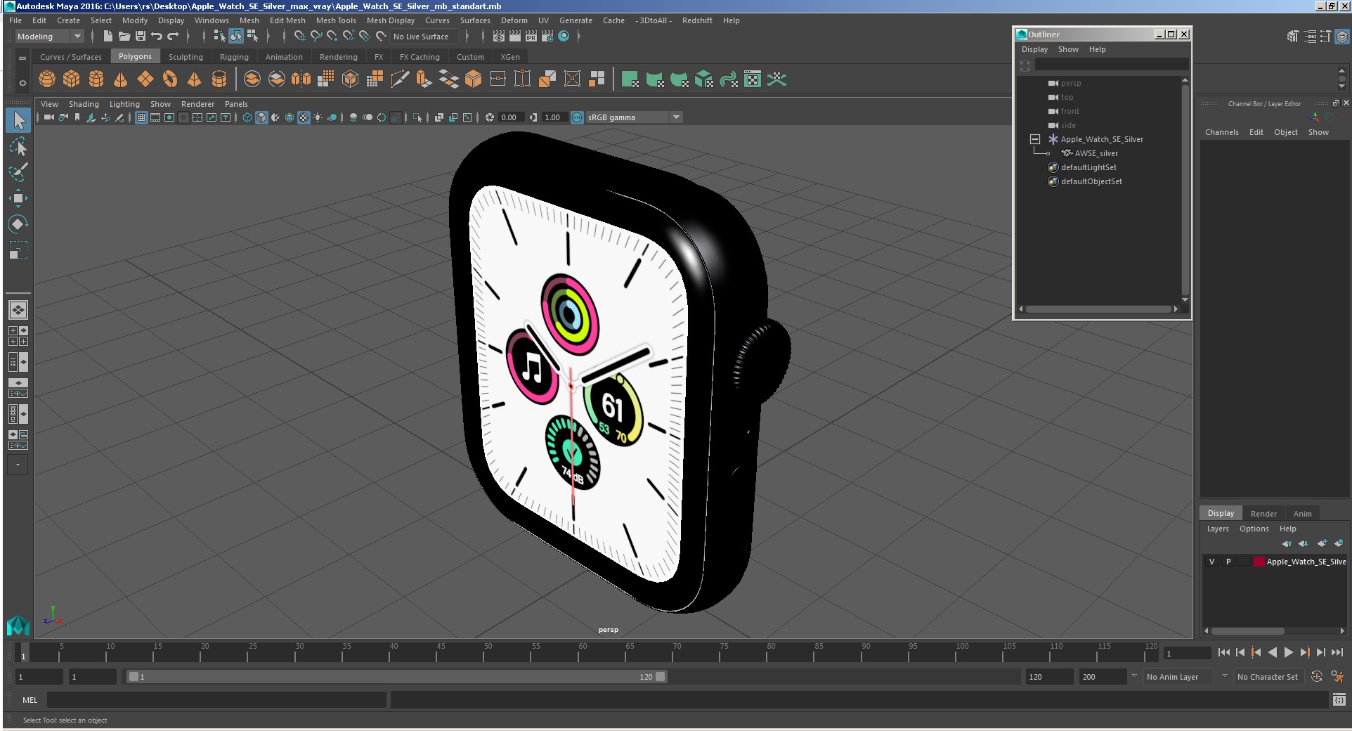Create a polygon plane from the shelf

click(145, 79)
